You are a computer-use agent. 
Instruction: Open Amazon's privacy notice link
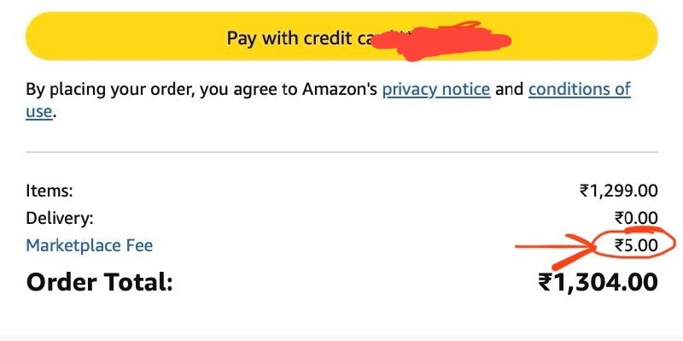(436, 90)
